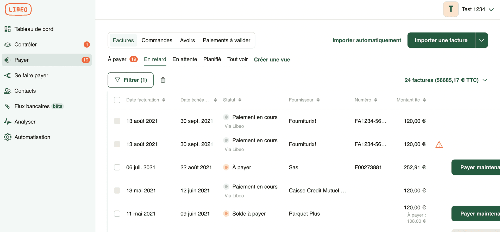The image size is (500, 232).
Task: Select the Planifié view
Action: (x=212, y=59)
